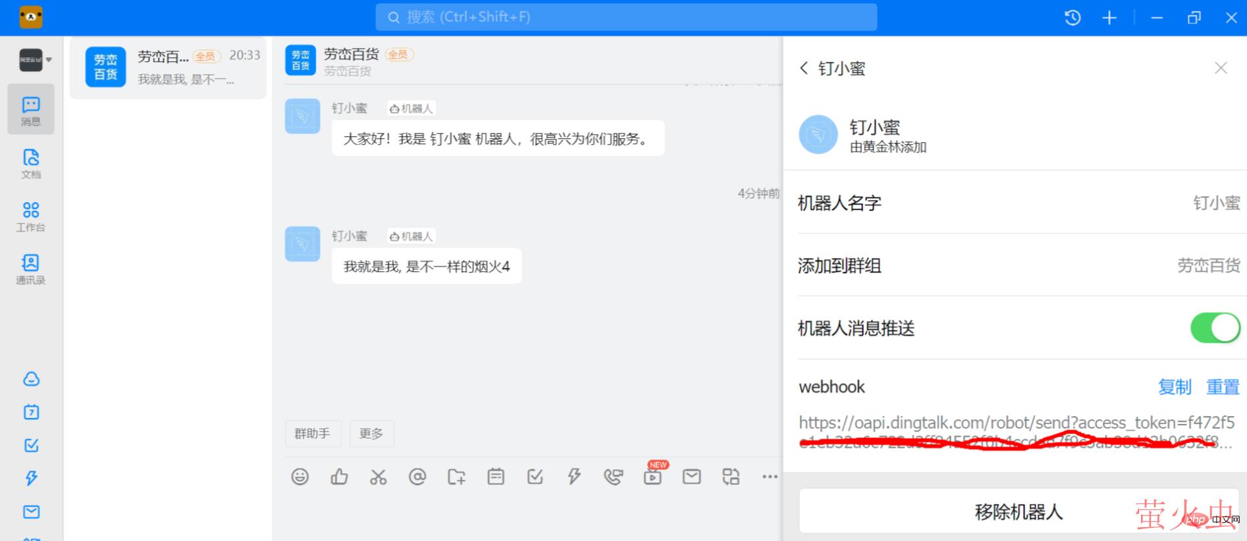Click the schedule calendar icon in chat toolbar
The width and height of the screenshot is (1247, 541).
tap(496, 477)
